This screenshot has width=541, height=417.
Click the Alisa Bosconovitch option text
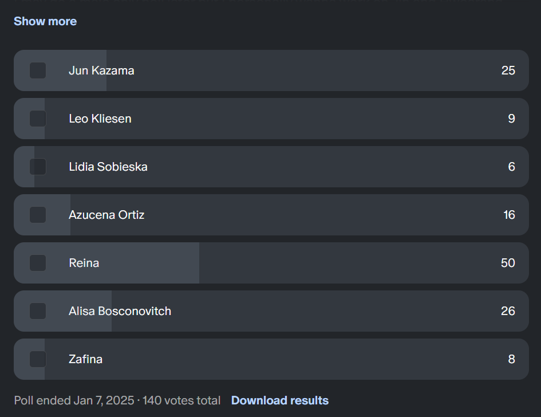click(x=120, y=311)
